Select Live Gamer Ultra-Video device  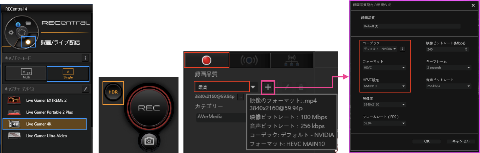46,136
